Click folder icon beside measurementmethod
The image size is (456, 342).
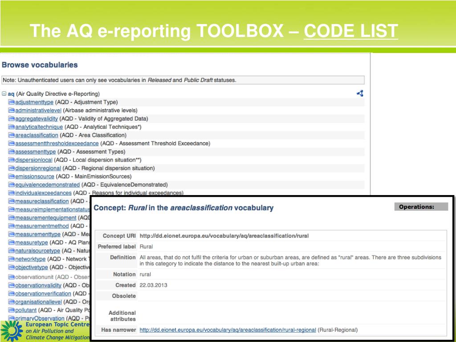(x=11, y=226)
